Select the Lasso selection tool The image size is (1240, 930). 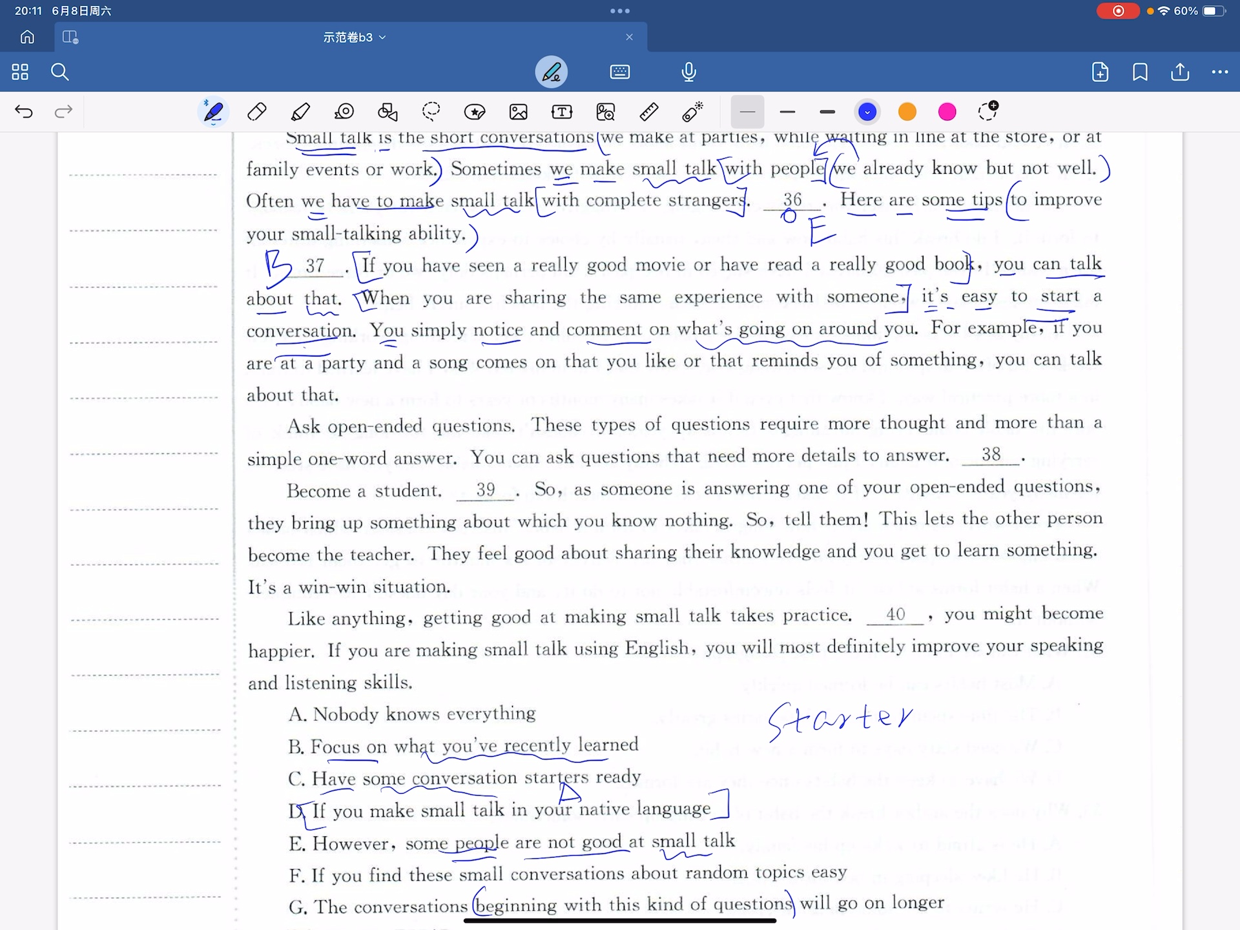pos(431,112)
